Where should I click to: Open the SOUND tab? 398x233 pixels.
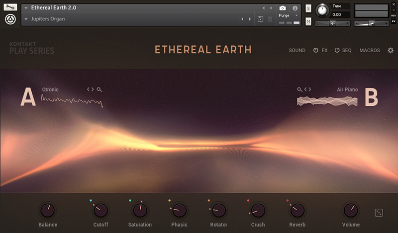pos(297,50)
